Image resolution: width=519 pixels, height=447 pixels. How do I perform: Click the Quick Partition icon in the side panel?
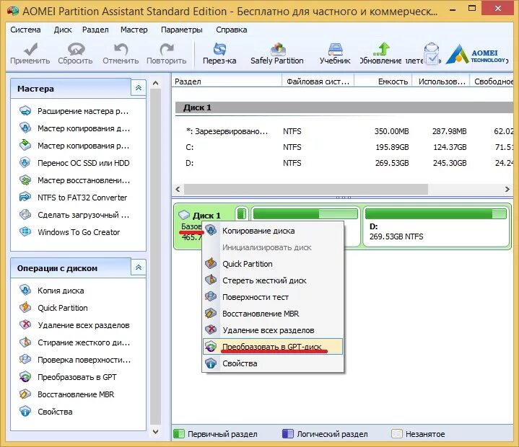[x=25, y=308]
